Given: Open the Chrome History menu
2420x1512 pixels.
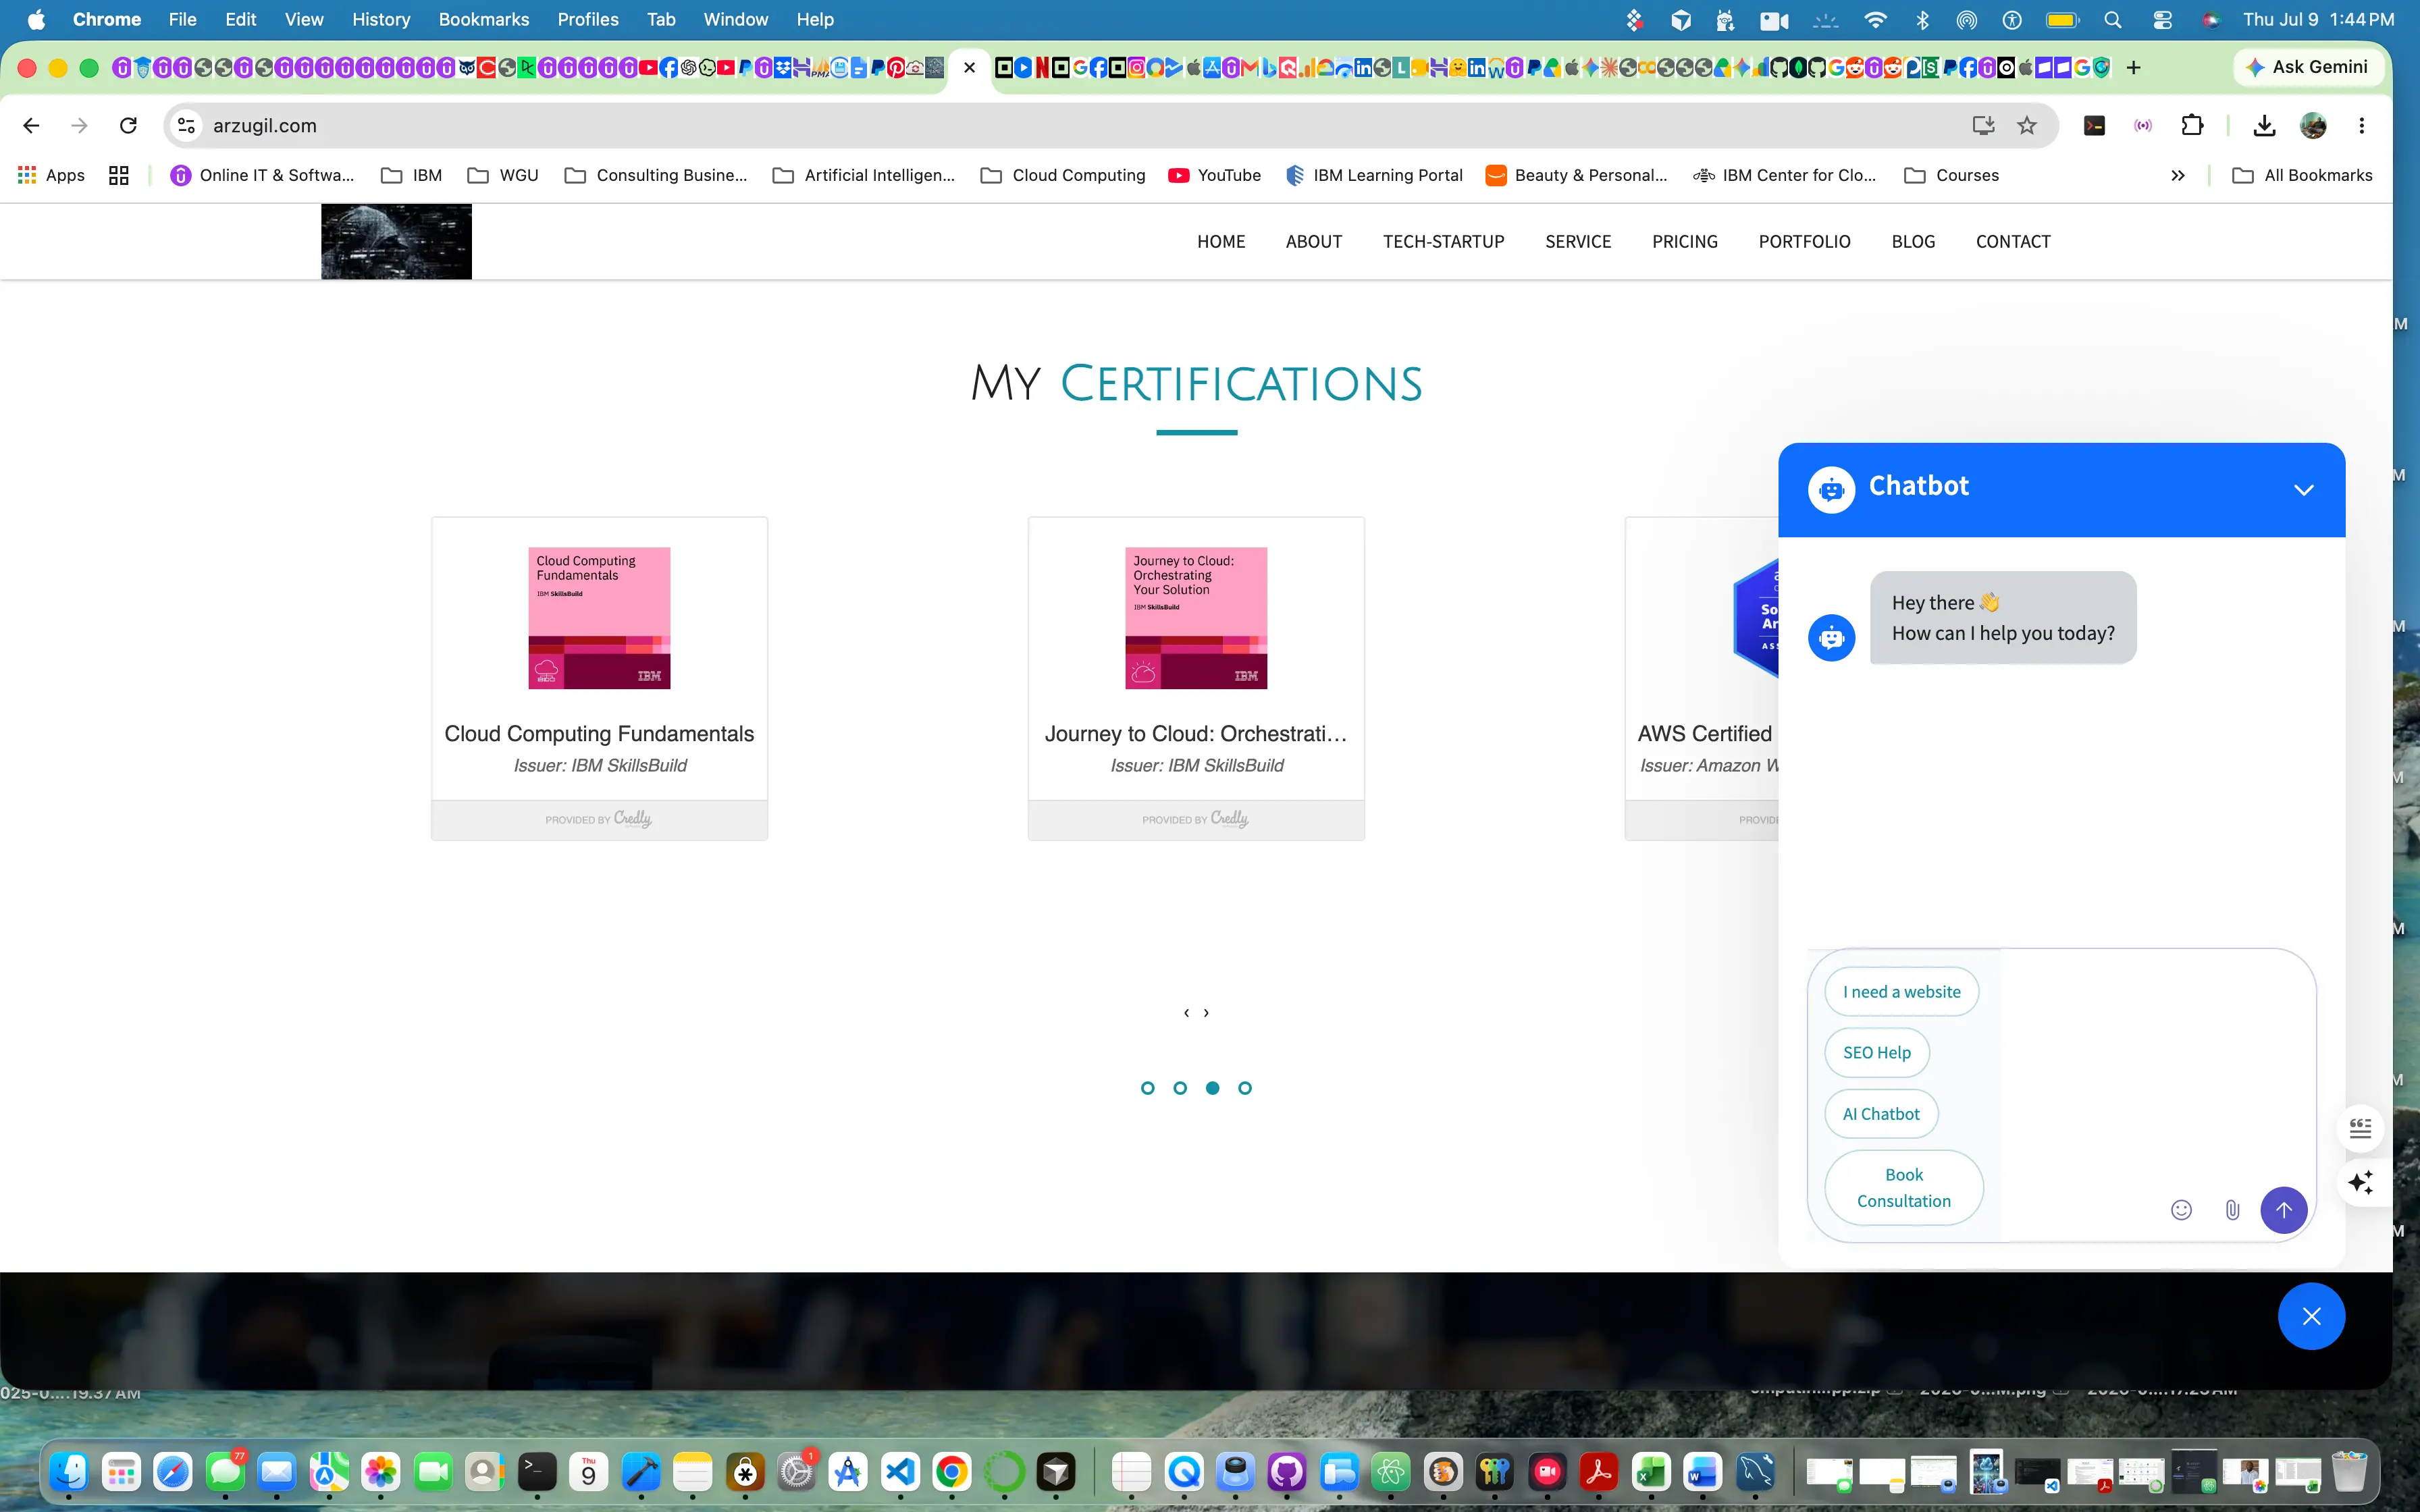Looking at the screenshot, I should 381,19.
